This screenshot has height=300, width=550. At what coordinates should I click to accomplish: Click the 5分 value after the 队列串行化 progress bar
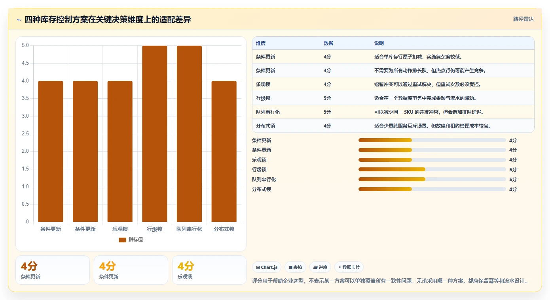pyautogui.click(x=513, y=180)
